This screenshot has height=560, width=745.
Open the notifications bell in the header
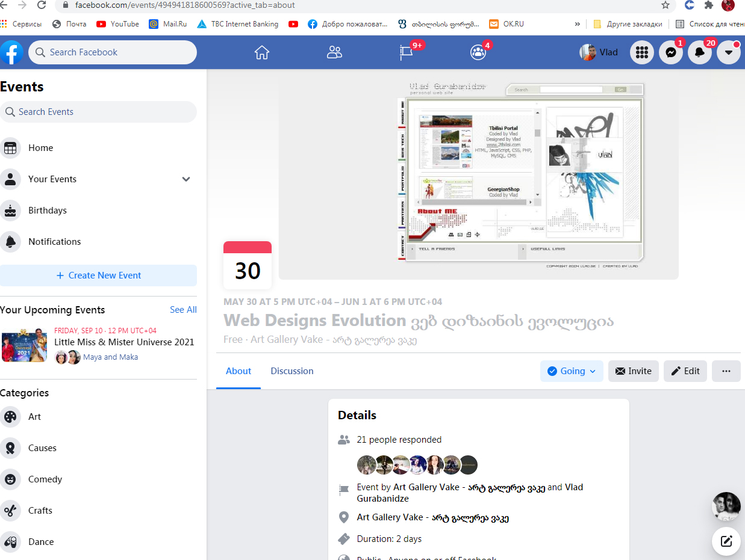pyautogui.click(x=699, y=53)
